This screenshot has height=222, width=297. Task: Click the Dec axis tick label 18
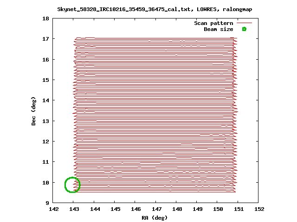(x=45, y=18)
